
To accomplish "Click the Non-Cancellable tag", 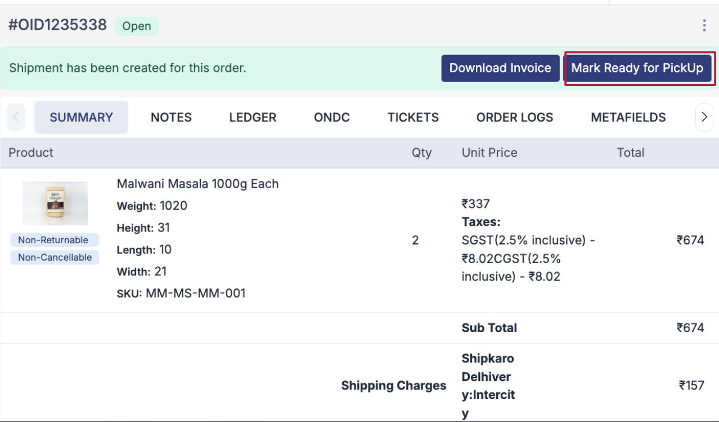I will 55,257.
